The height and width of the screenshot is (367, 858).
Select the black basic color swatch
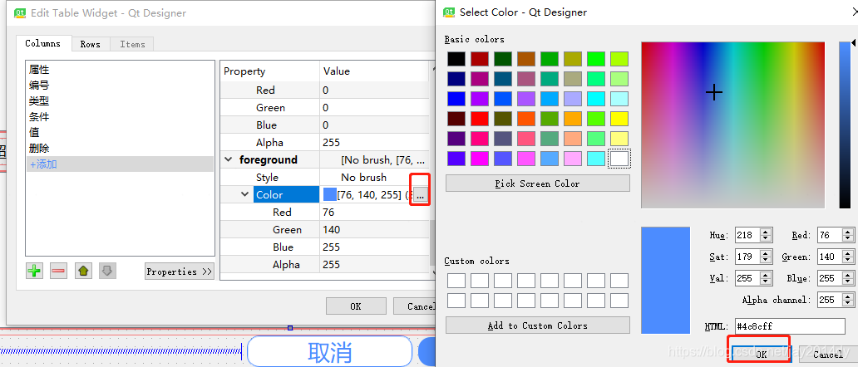point(456,59)
